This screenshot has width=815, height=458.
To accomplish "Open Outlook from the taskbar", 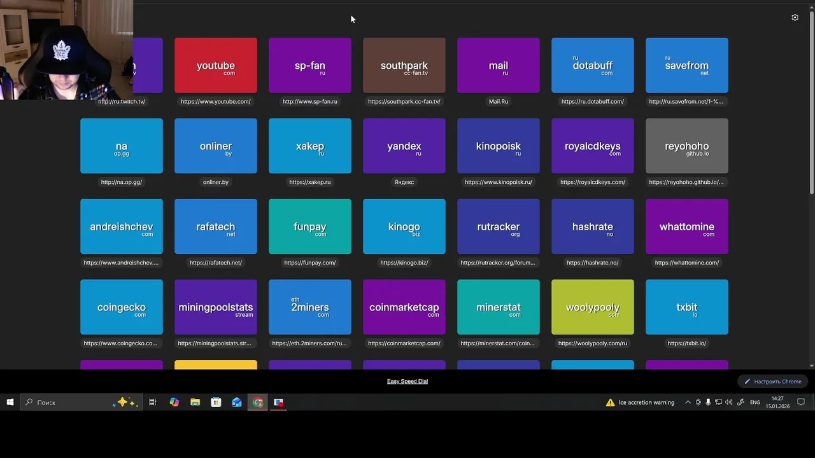I will coord(237,402).
